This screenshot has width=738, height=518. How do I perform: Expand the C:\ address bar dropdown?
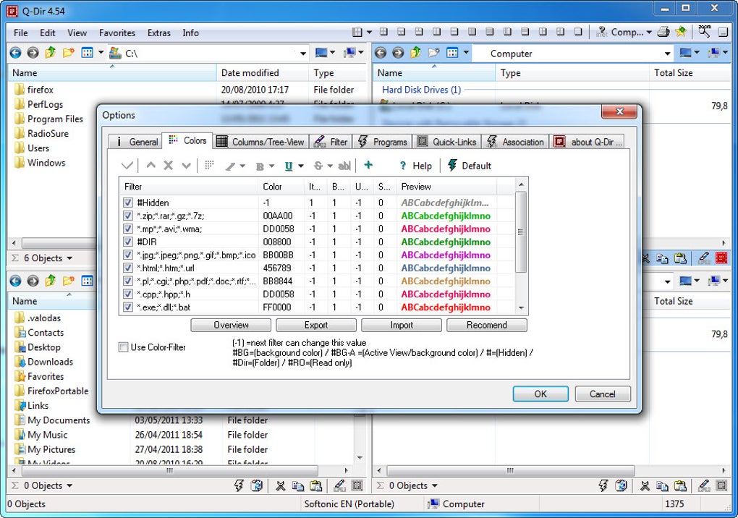pyautogui.click(x=303, y=53)
